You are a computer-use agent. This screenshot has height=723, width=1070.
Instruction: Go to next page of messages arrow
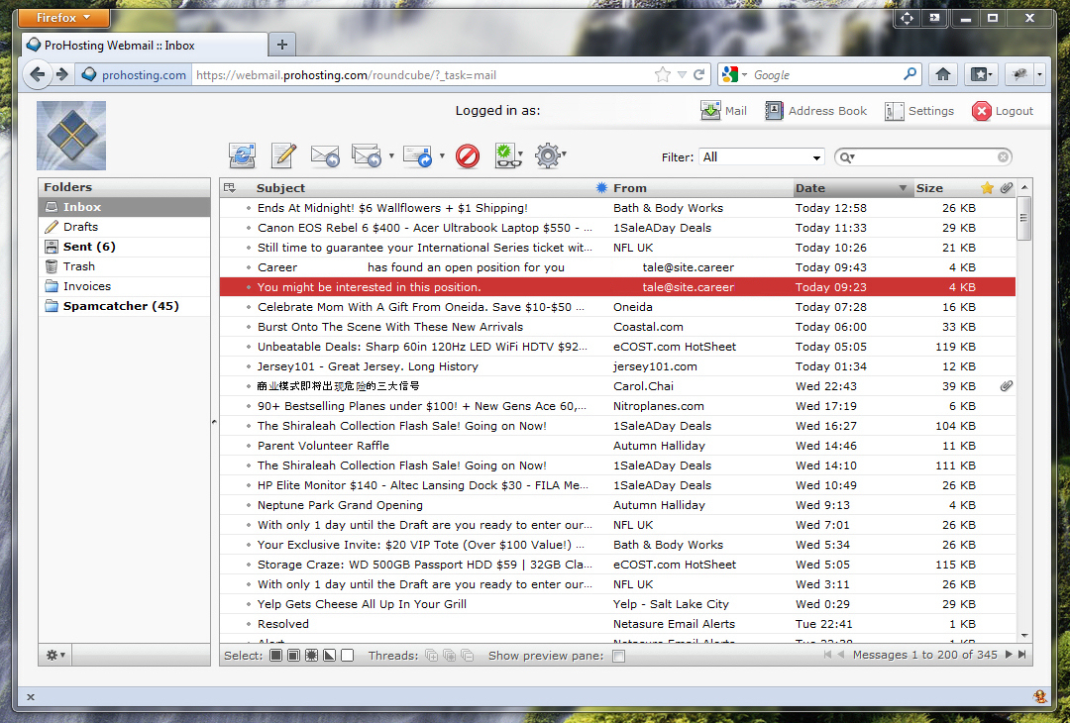coord(1008,655)
